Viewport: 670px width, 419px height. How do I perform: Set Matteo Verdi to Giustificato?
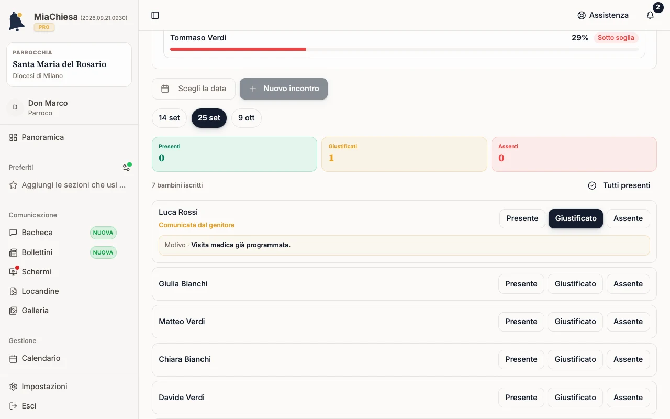click(575, 322)
